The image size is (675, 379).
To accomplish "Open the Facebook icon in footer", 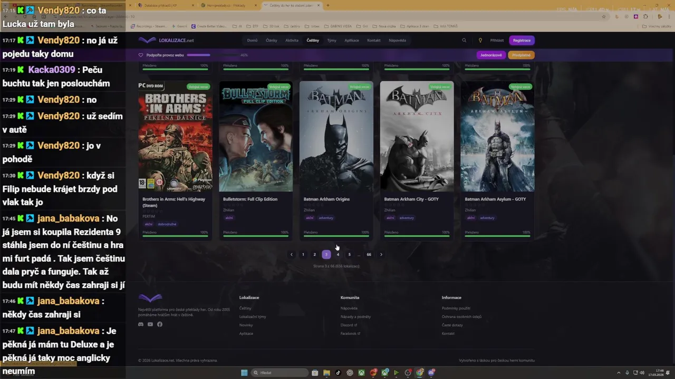I will [160, 324].
